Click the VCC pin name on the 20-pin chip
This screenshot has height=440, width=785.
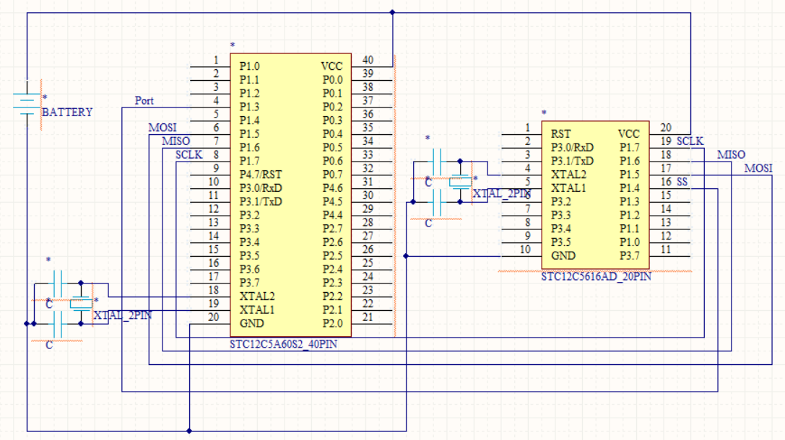[629, 133]
